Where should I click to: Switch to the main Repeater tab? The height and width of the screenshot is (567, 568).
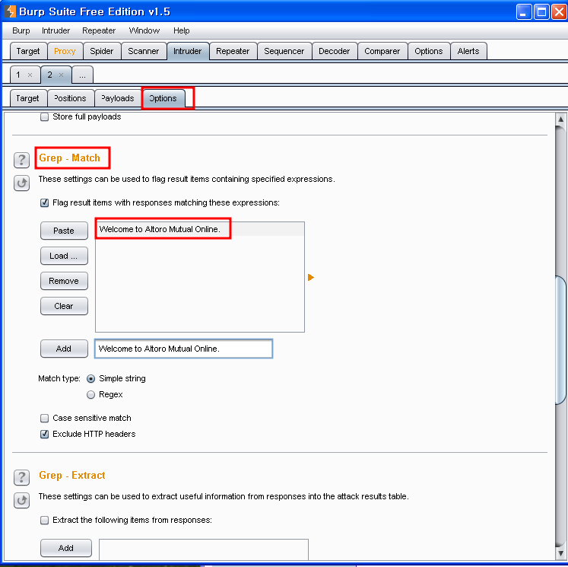(x=233, y=51)
